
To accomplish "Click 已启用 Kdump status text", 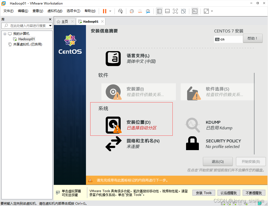I will click(219, 128).
